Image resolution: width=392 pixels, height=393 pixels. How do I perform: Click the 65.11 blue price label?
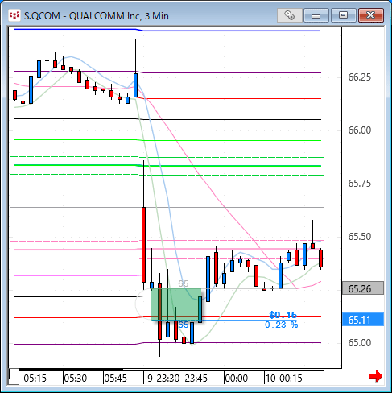[363, 320]
